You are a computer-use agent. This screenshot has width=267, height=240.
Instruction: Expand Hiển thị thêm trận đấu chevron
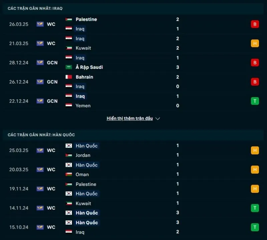click(x=157, y=118)
